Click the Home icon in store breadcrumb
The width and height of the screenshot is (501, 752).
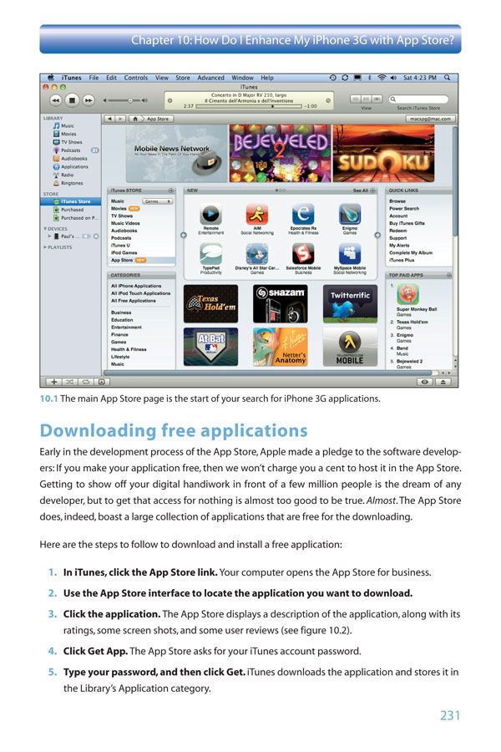135,119
